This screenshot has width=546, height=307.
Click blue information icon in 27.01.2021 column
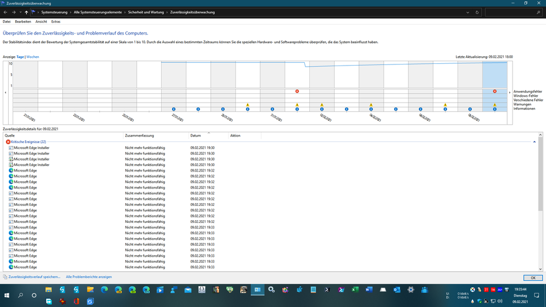(x=174, y=109)
